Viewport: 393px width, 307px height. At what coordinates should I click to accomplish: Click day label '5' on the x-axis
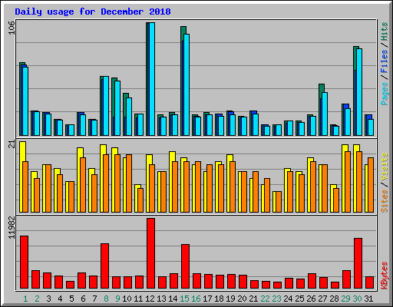(71, 299)
